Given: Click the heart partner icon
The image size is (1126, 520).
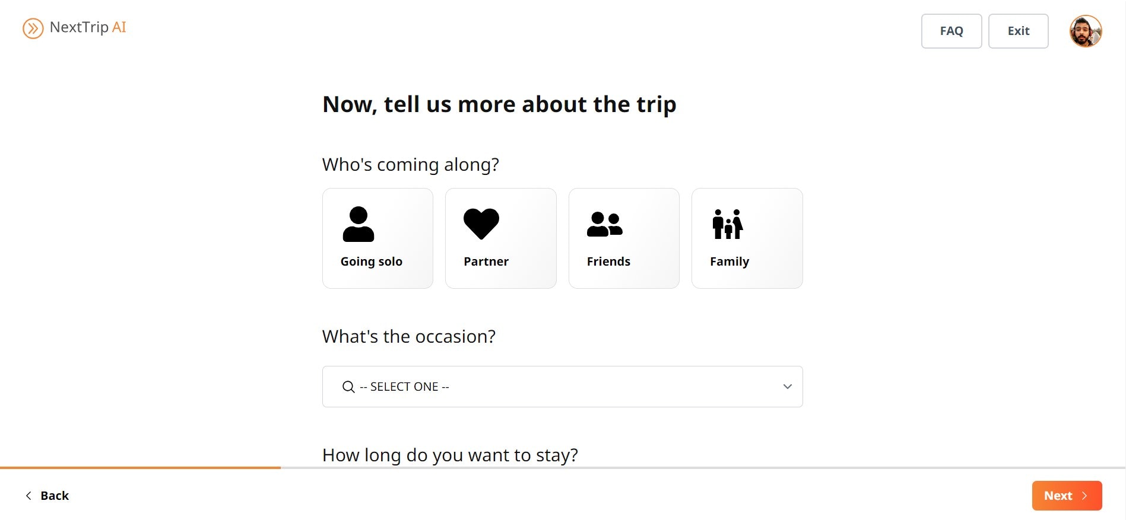Looking at the screenshot, I should (481, 224).
